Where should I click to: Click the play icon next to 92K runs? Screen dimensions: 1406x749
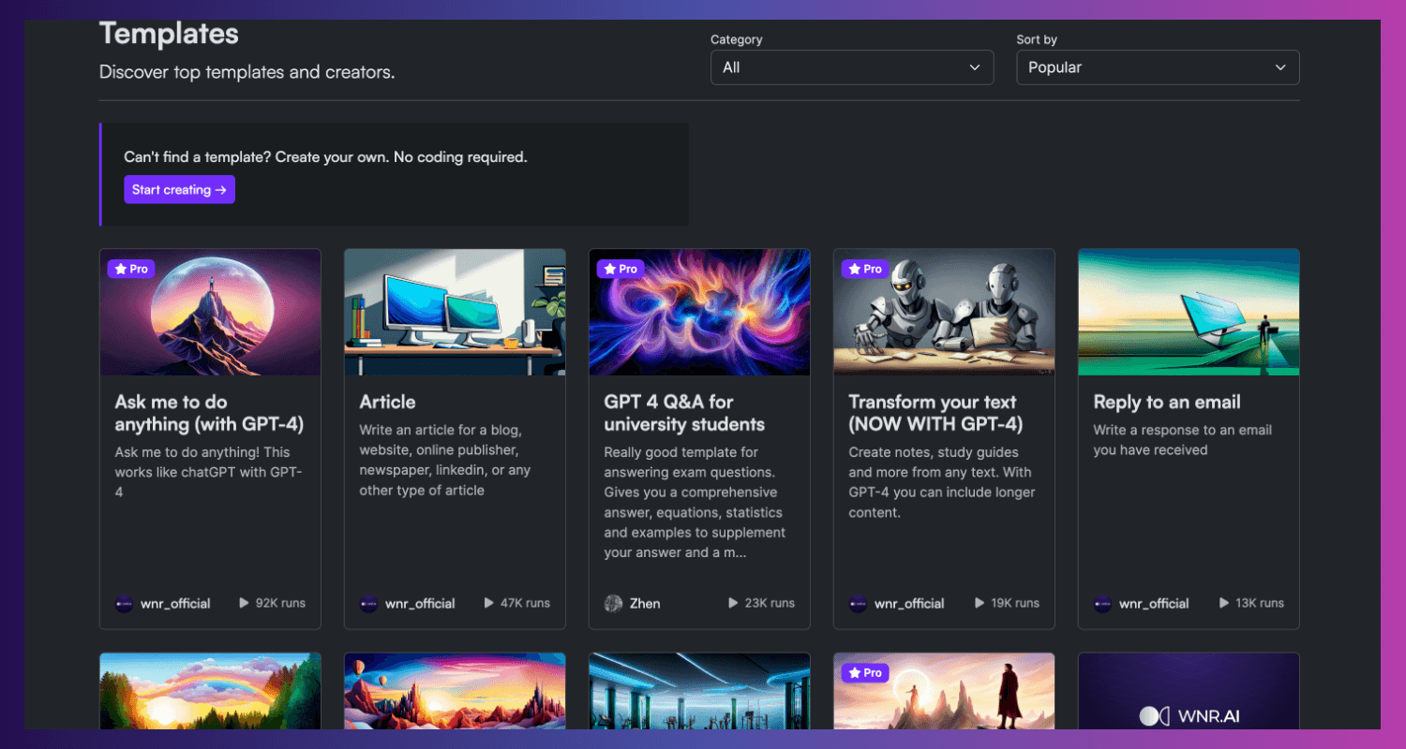[x=245, y=603]
